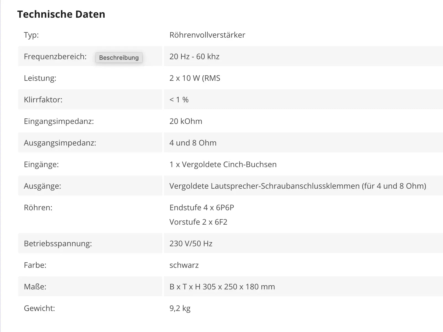The width and height of the screenshot is (443, 332).
Task: Click the Röhrenvollverstärker value
Action: [207, 35]
